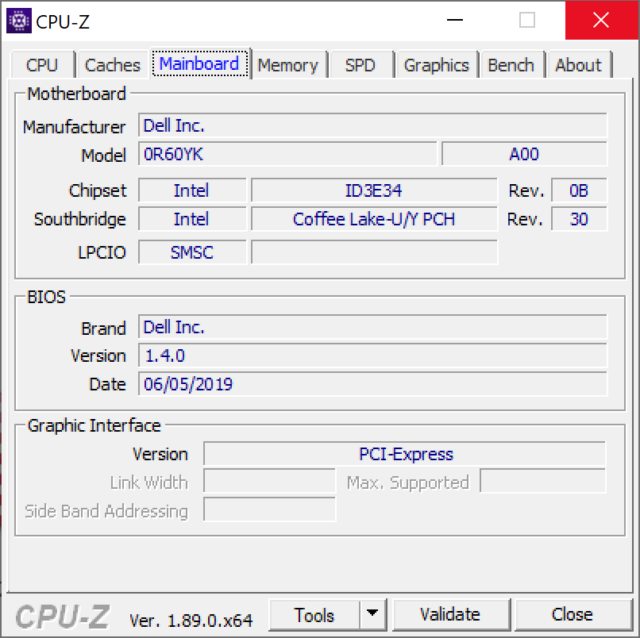Go to the Bench tab
The height and width of the screenshot is (638, 640).
coord(511,65)
